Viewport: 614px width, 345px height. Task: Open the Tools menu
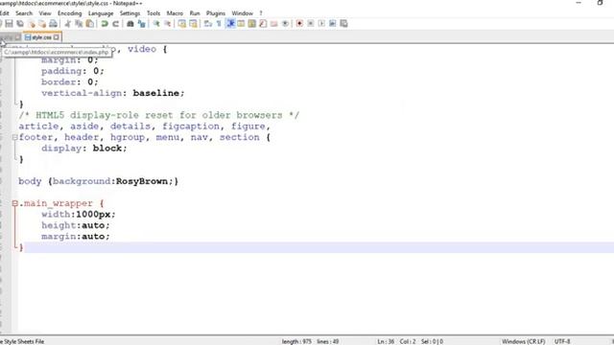[153, 13]
